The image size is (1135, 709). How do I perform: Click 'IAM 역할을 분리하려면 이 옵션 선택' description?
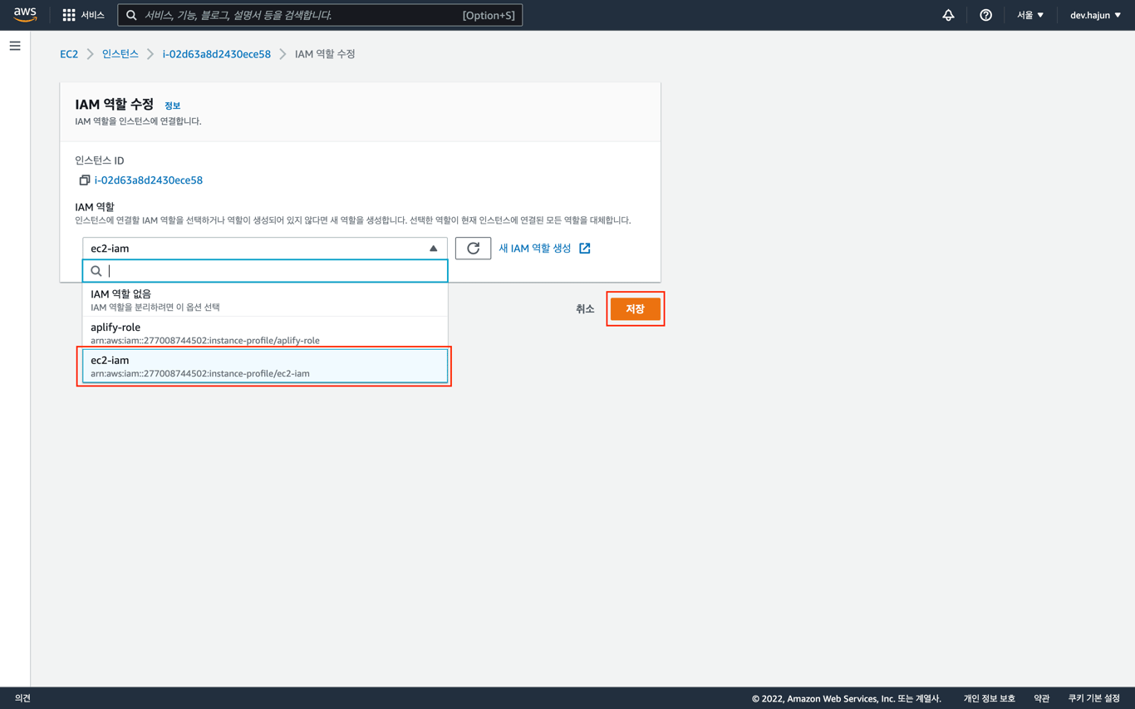pos(155,307)
